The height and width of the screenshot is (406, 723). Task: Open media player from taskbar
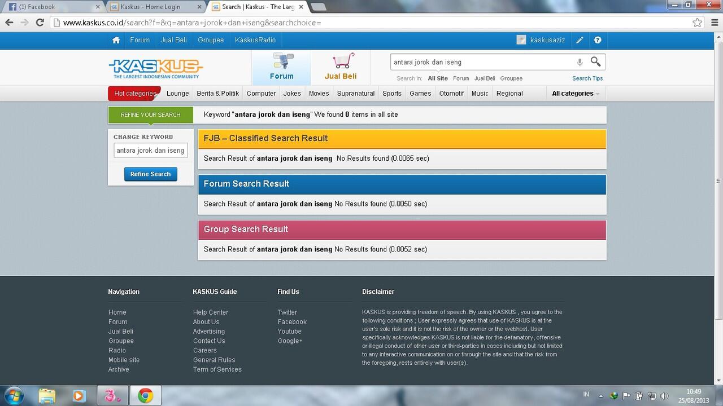pyautogui.click(x=79, y=396)
